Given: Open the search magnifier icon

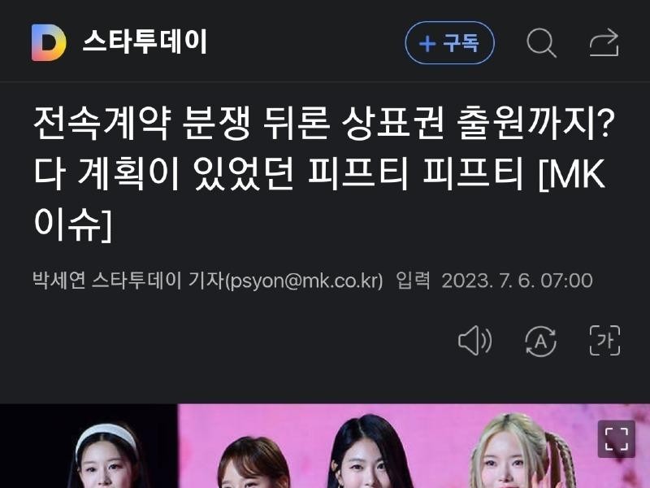Looking at the screenshot, I should pyautogui.click(x=541, y=43).
